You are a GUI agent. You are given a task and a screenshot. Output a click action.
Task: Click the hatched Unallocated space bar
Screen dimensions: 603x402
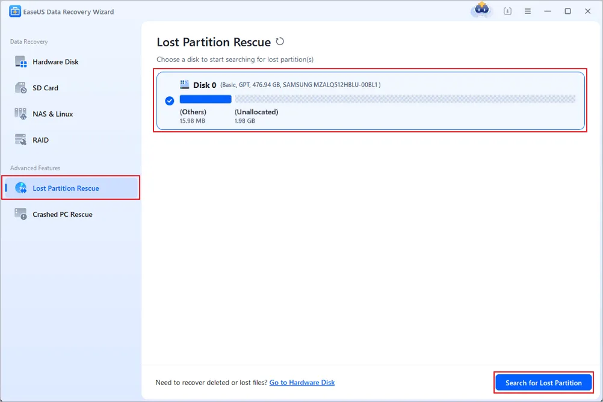coord(404,99)
